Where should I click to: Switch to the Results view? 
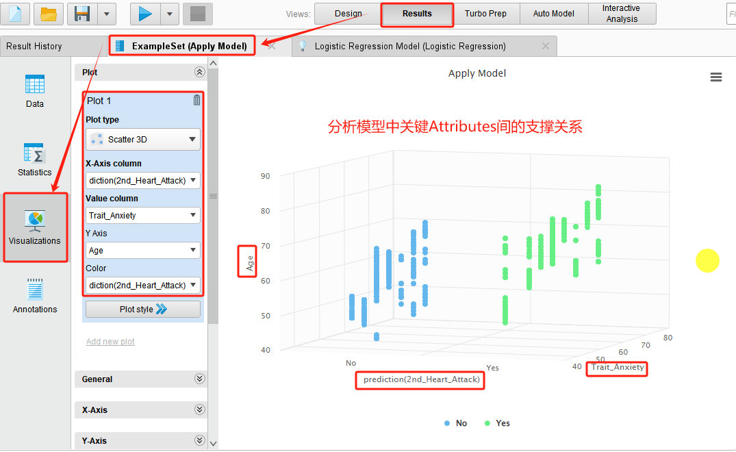click(417, 14)
